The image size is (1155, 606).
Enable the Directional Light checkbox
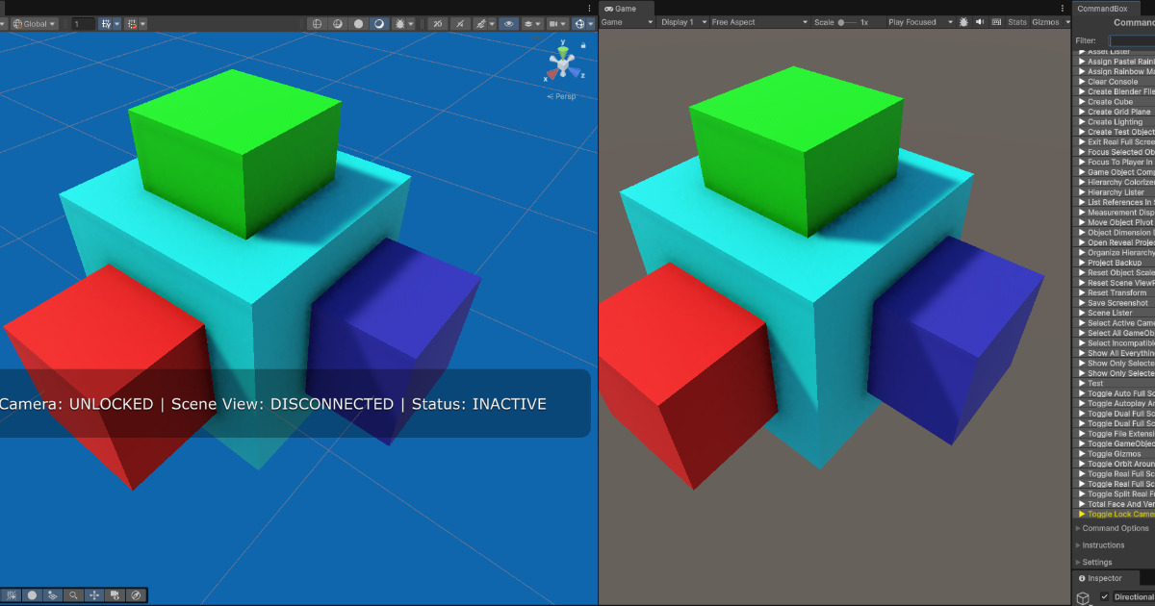tap(1104, 596)
